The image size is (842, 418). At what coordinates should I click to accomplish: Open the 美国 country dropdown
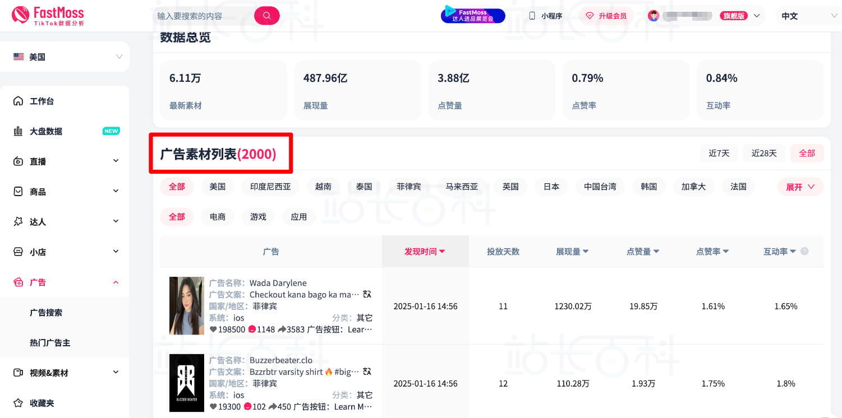pyautogui.click(x=65, y=57)
